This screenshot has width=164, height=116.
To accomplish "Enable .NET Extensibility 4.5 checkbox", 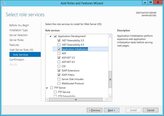I will point(59,45).
